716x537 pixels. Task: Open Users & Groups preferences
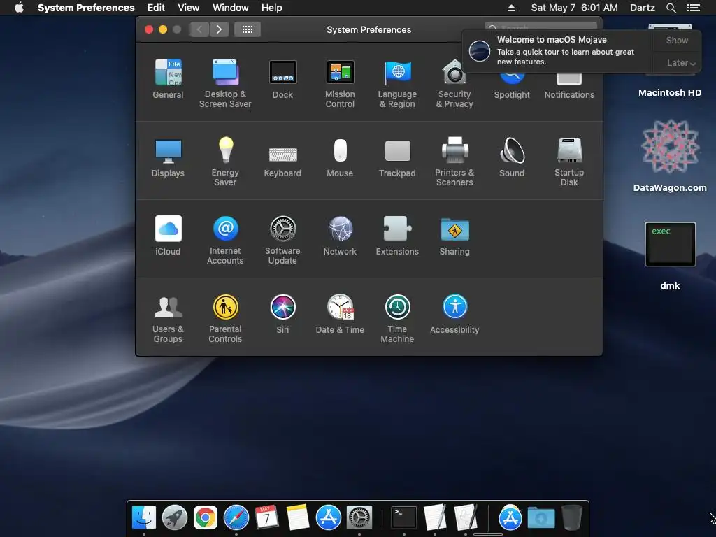(x=168, y=319)
